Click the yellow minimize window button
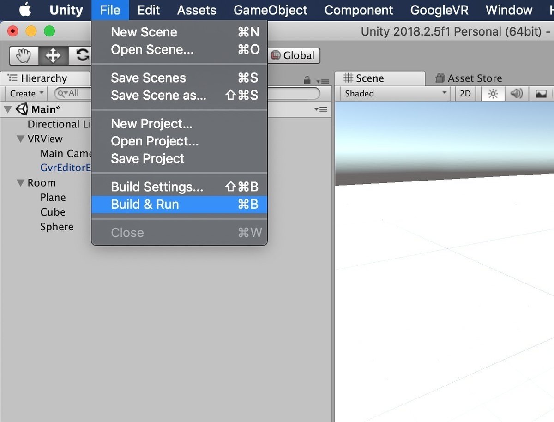The image size is (554, 422). pyautogui.click(x=31, y=31)
